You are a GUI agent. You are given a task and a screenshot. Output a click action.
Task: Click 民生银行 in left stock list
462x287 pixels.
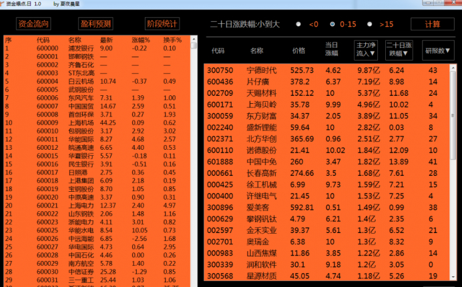click(81, 164)
